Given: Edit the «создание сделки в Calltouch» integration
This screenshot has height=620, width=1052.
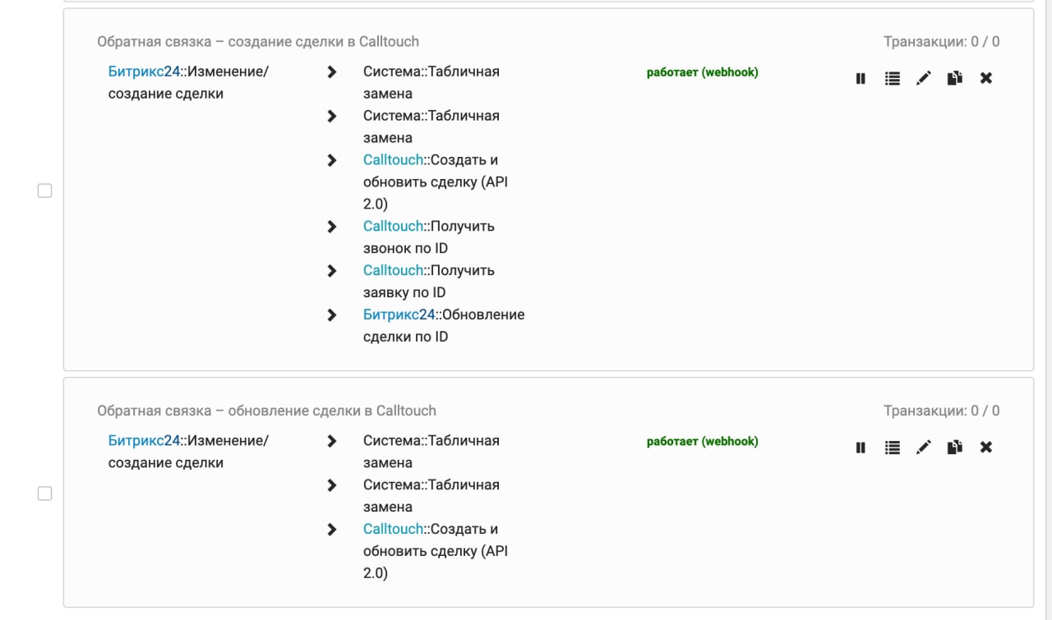Looking at the screenshot, I should [x=924, y=79].
